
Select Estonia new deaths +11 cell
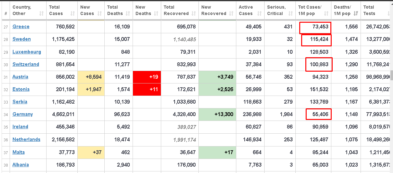coord(147,89)
